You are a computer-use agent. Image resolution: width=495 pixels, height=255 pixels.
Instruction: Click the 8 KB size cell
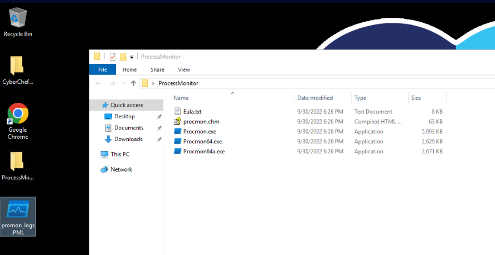(436, 112)
